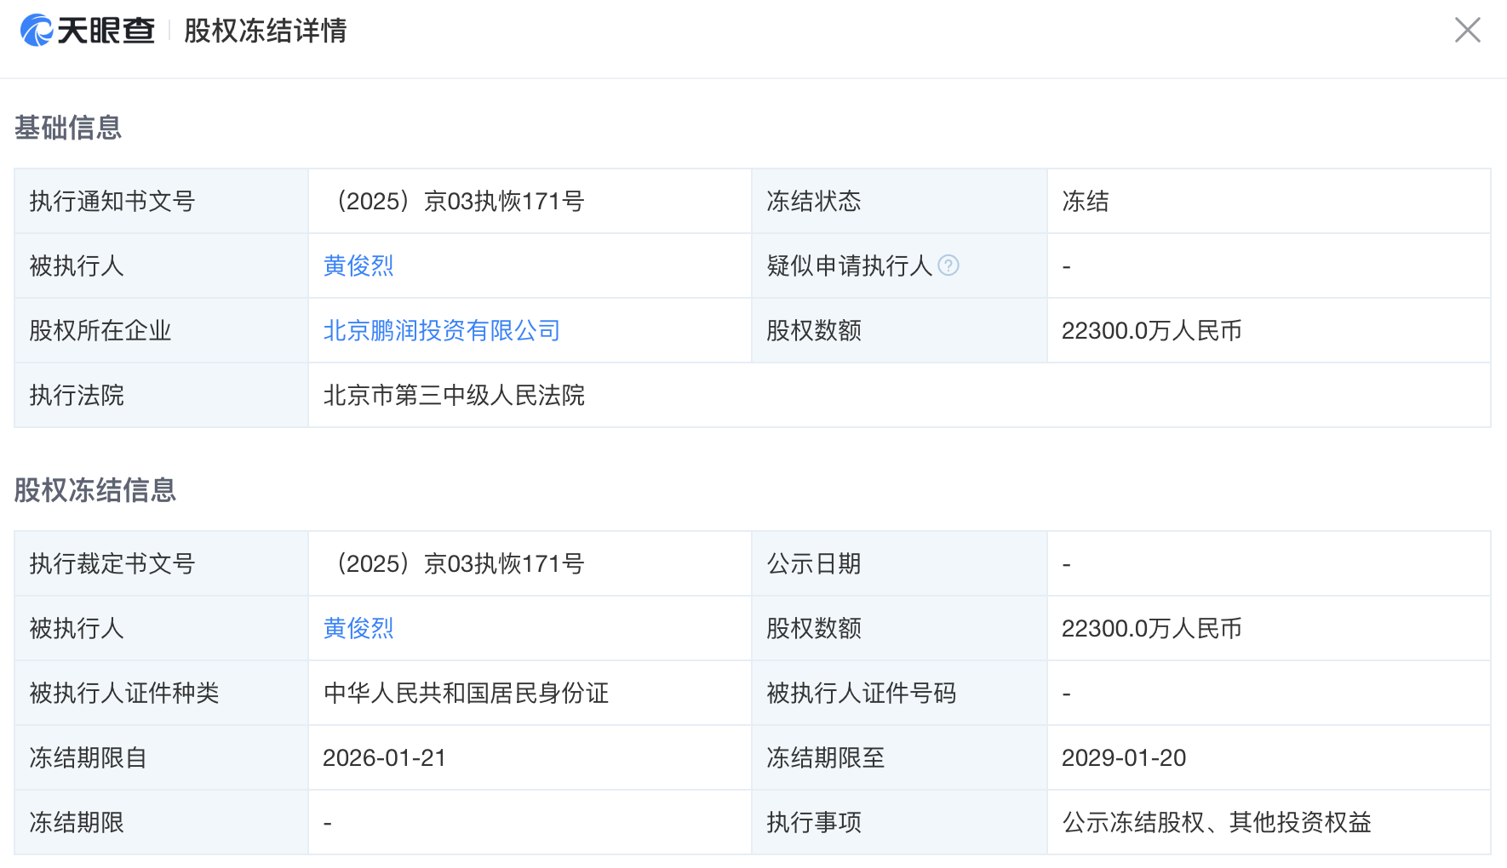Click the 股权数额 label in basic info
Image resolution: width=1507 pixels, height=868 pixels.
814,330
